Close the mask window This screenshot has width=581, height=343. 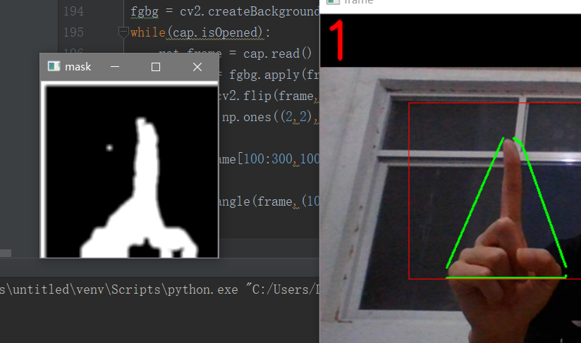[197, 67]
